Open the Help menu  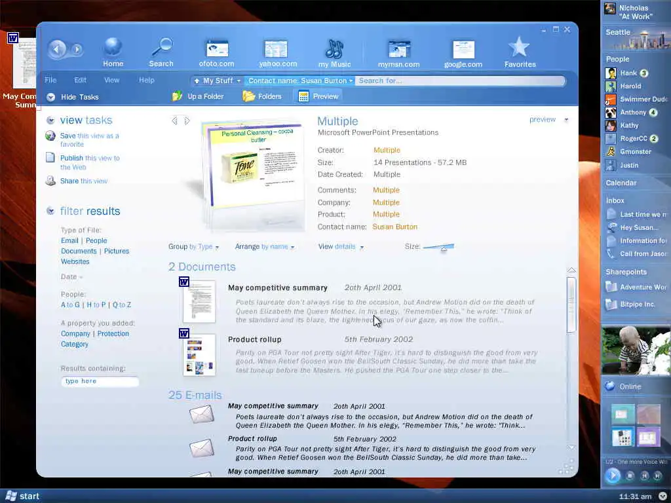[146, 80]
